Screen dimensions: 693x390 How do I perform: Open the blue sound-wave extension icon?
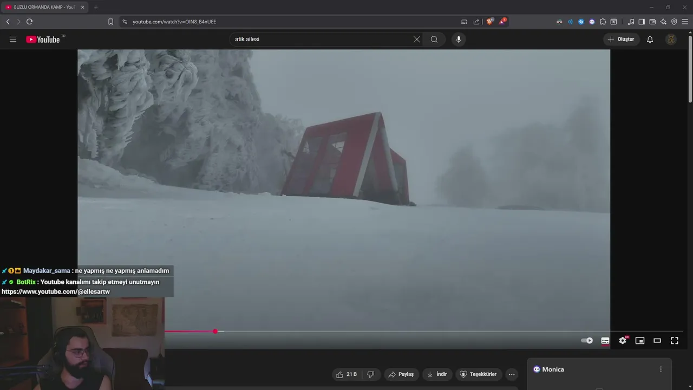(570, 22)
